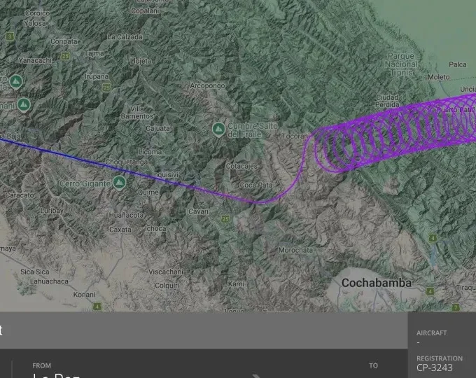Click the Cochabamba city label
The width and height of the screenshot is (476, 378).
tap(376, 283)
